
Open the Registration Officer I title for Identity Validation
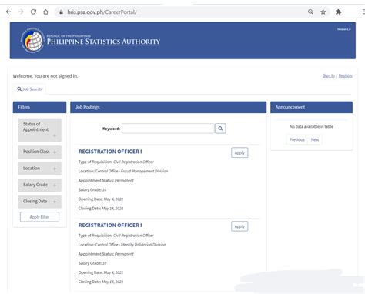click(110, 226)
